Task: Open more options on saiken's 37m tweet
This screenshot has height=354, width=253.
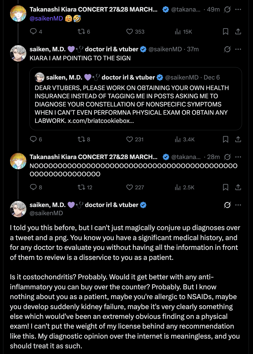Action: 238,49
